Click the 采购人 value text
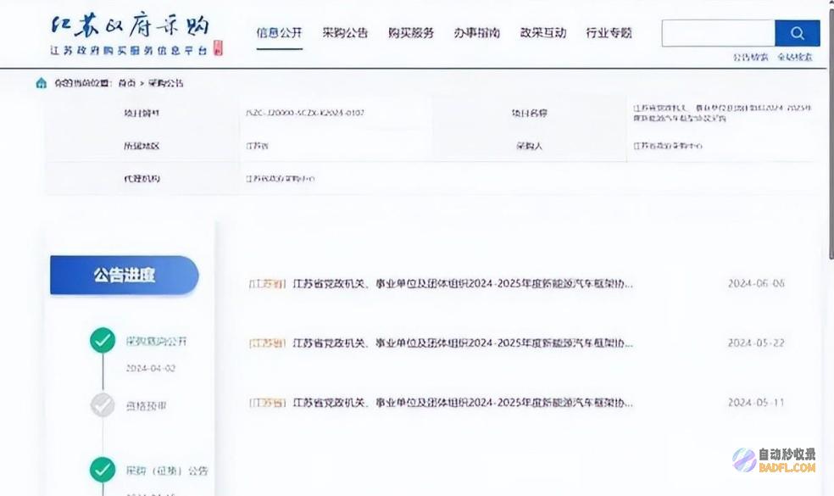 (668, 146)
